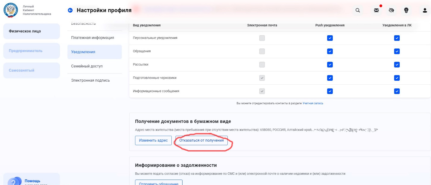Click the Помощь help question icon
The height and width of the screenshot is (185, 431).
pyautogui.click(x=14, y=181)
